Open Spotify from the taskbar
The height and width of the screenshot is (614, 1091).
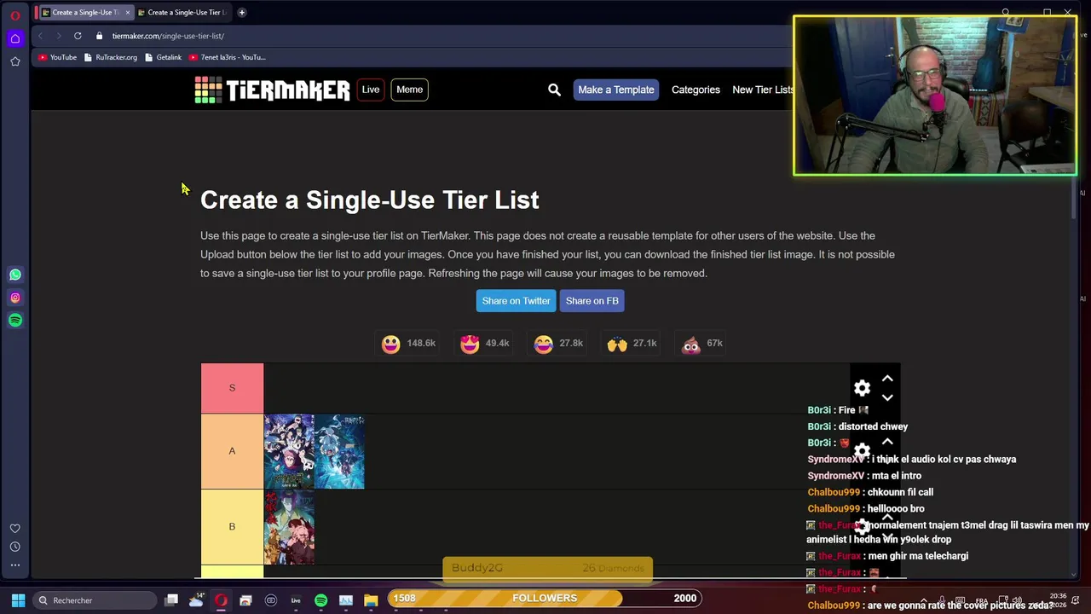click(x=320, y=600)
